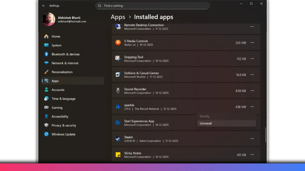Toggle the three-dot menu for sparkle
This screenshot has height=171, width=305.
click(252, 107)
